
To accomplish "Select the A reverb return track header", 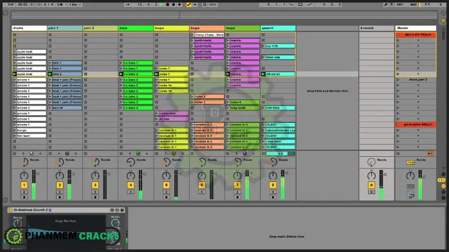I will coord(376,28).
